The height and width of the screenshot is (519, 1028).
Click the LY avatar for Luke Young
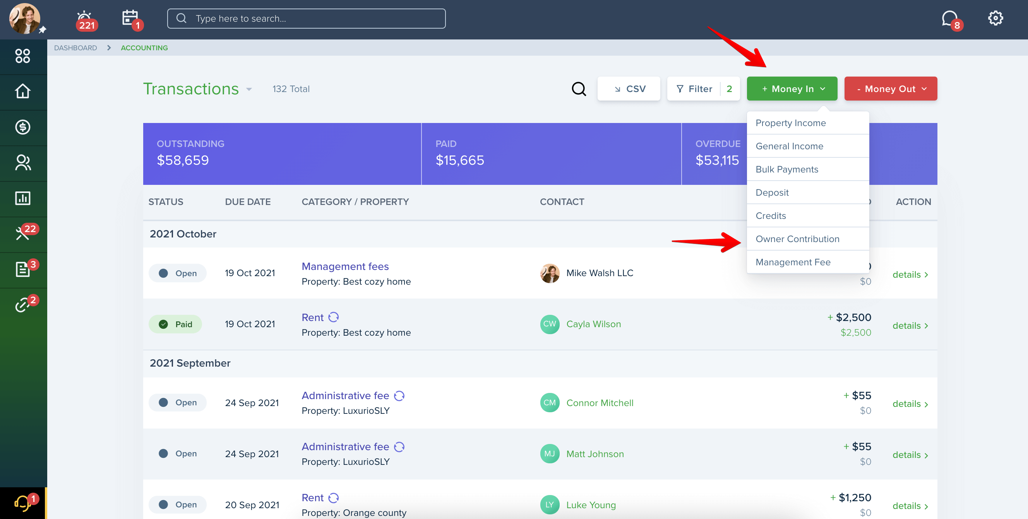point(550,505)
